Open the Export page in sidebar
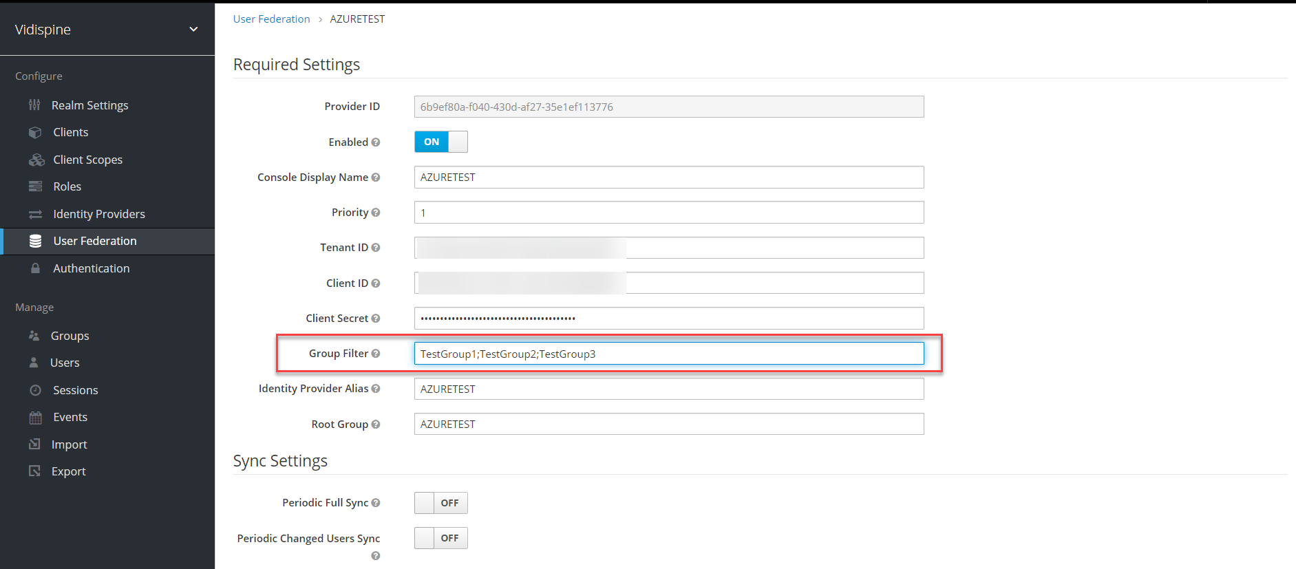 [68, 471]
